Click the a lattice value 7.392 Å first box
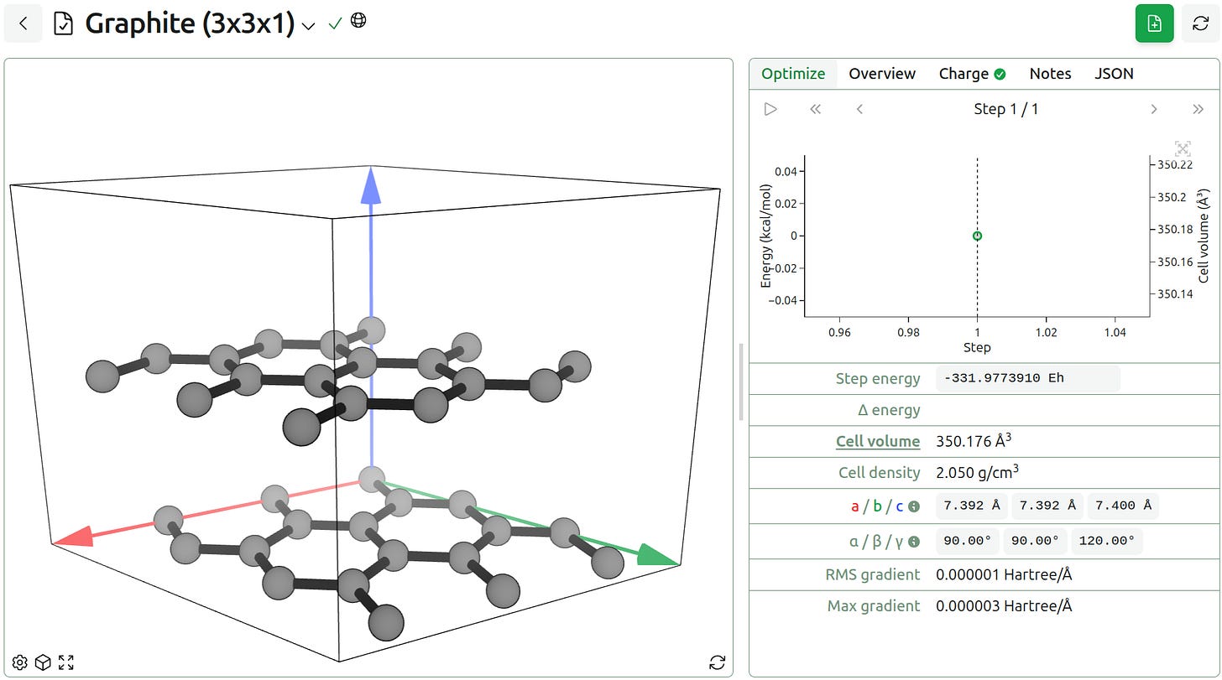 point(972,506)
